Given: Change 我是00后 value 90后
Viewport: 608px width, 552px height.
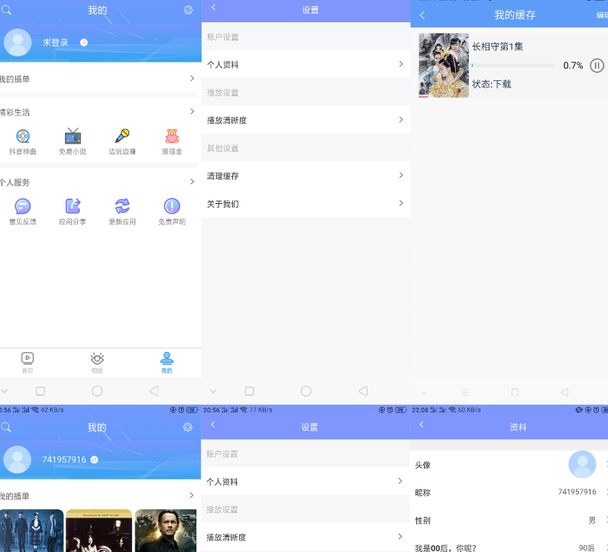Looking at the screenshot, I should tap(587, 547).
